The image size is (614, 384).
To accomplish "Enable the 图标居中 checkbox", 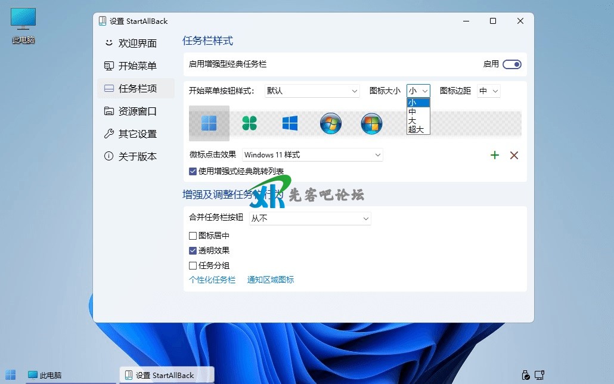I will point(193,236).
